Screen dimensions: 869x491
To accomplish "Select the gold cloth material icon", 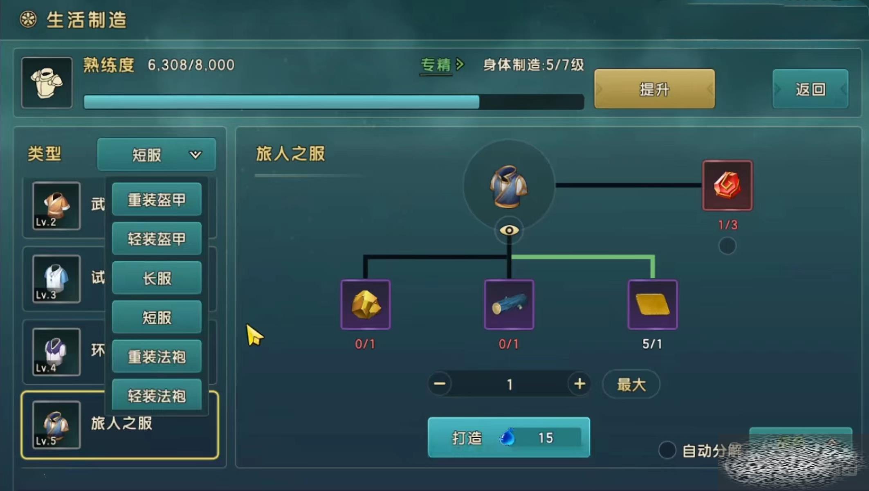I will click(653, 304).
